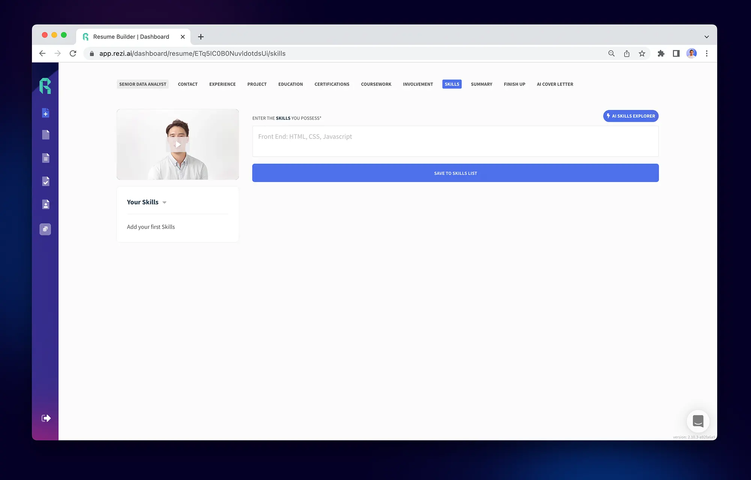Click the browser address bar URL
The image size is (751, 480).
192,54
